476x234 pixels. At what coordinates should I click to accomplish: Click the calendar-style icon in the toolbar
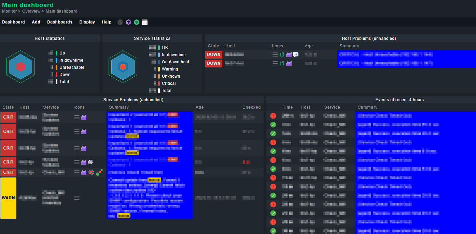point(145,22)
